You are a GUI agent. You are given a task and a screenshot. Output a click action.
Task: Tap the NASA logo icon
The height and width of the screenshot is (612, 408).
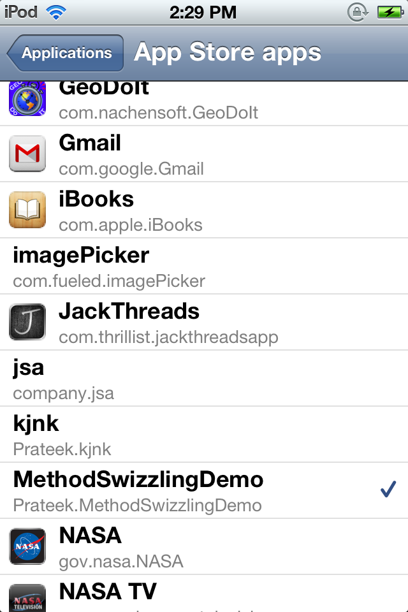27,546
